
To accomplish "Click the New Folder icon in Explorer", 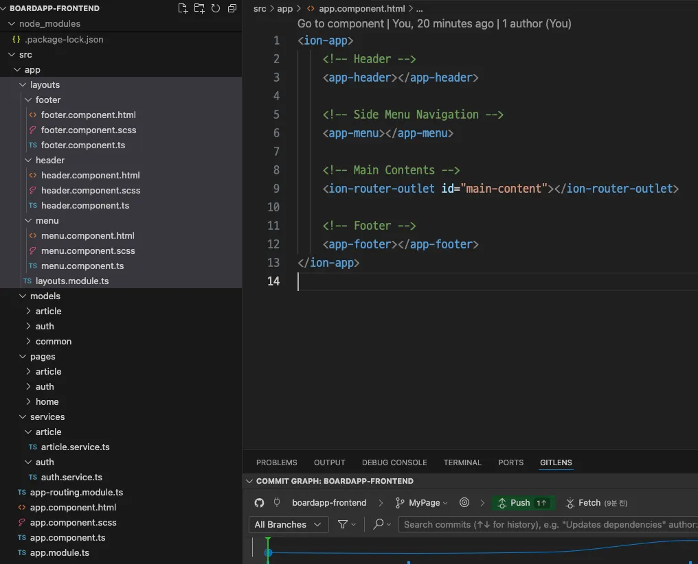I will click(199, 8).
